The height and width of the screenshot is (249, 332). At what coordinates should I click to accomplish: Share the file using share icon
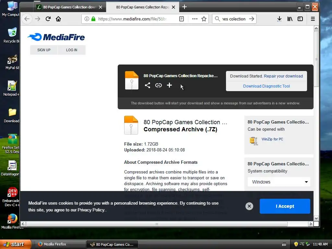(x=148, y=85)
